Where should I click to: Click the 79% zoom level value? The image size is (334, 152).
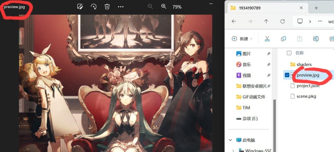pos(177,7)
